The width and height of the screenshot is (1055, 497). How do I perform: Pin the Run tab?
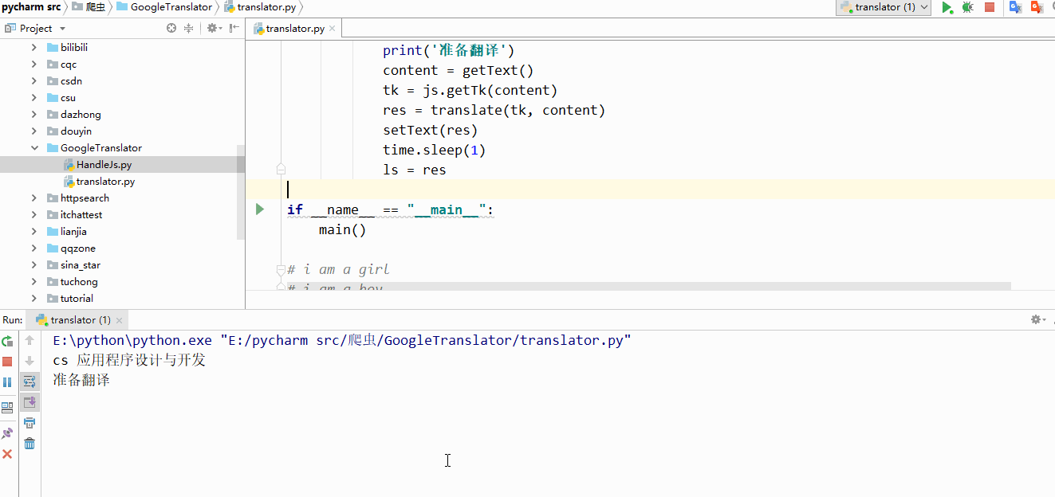point(7,433)
